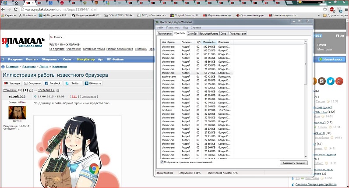Open the Активные темы link
The width and height of the screenshot is (349, 188).
(93, 49)
